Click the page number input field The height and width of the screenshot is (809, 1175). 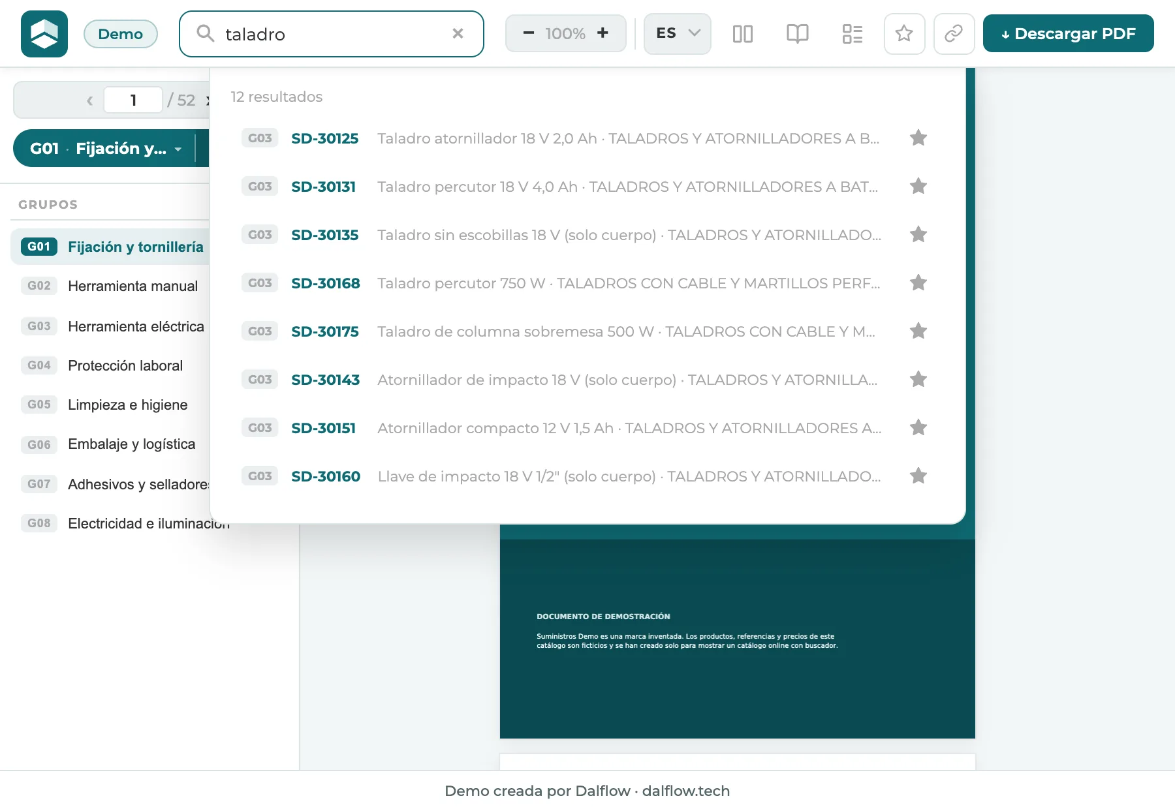[x=133, y=100]
